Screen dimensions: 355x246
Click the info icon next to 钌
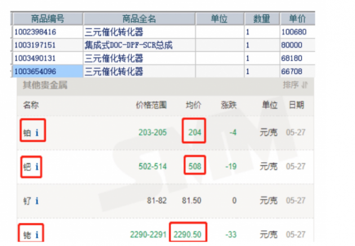(x=37, y=201)
